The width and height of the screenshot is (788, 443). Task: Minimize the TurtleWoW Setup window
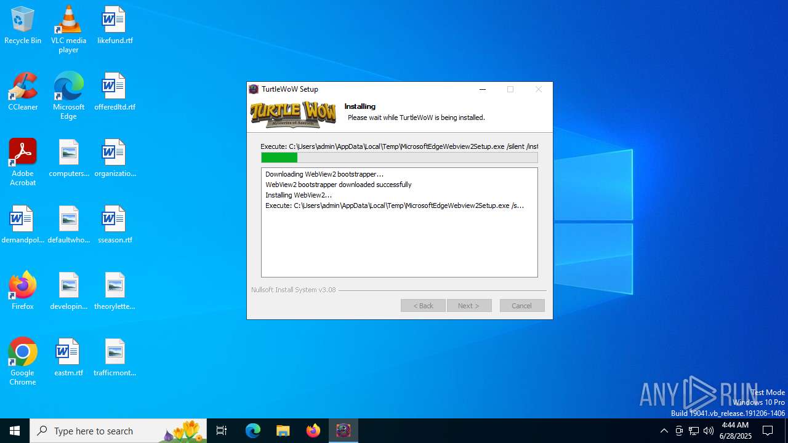tap(483, 89)
